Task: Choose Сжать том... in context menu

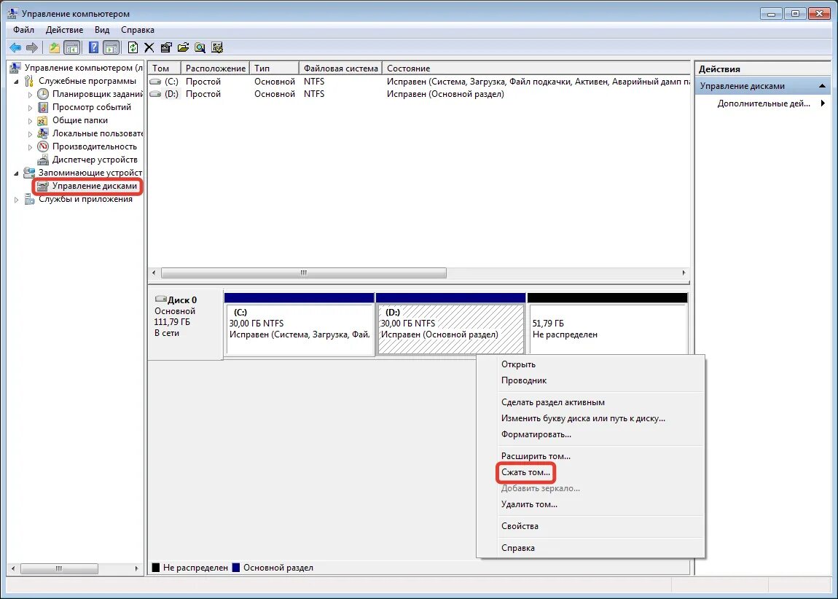Action: (525, 472)
